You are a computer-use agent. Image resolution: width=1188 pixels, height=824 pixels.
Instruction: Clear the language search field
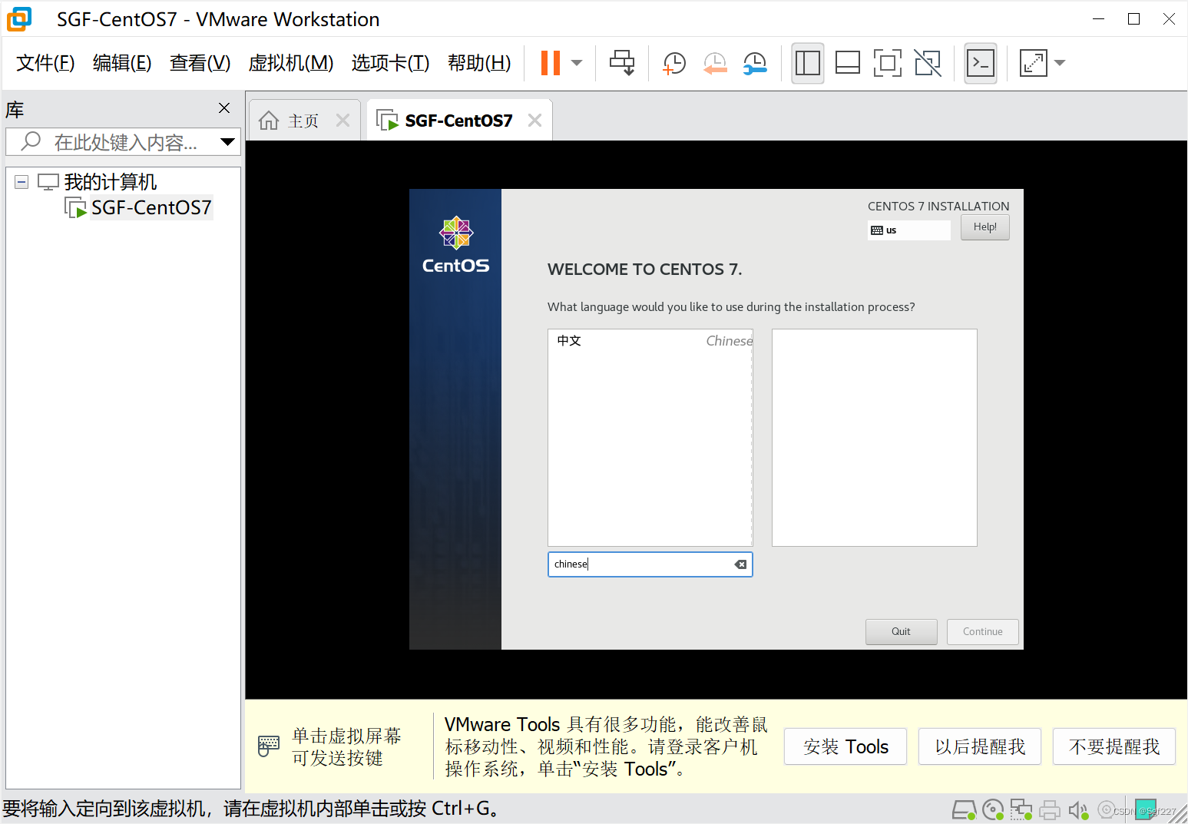[x=740, y=564]
